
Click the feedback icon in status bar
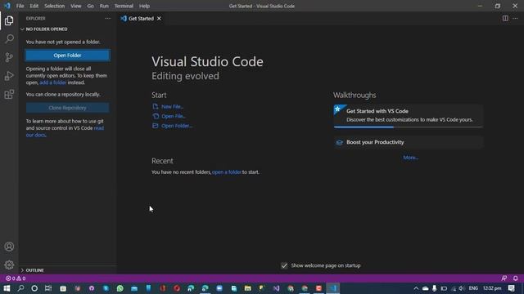(504, 278)
